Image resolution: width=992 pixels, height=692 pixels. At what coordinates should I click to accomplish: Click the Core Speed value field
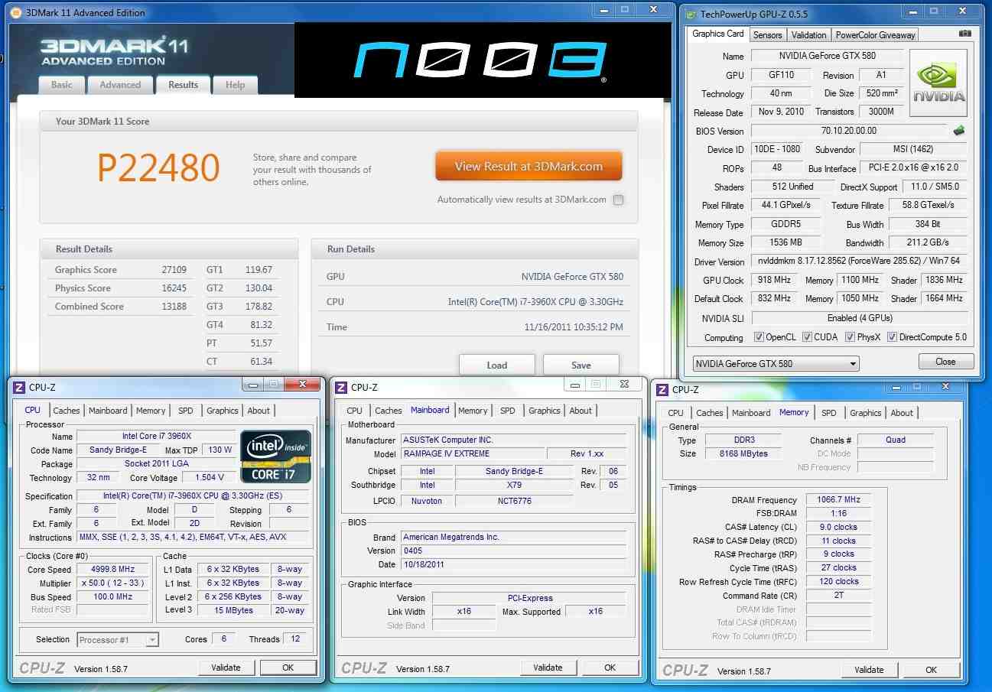[x=112, y=570]
